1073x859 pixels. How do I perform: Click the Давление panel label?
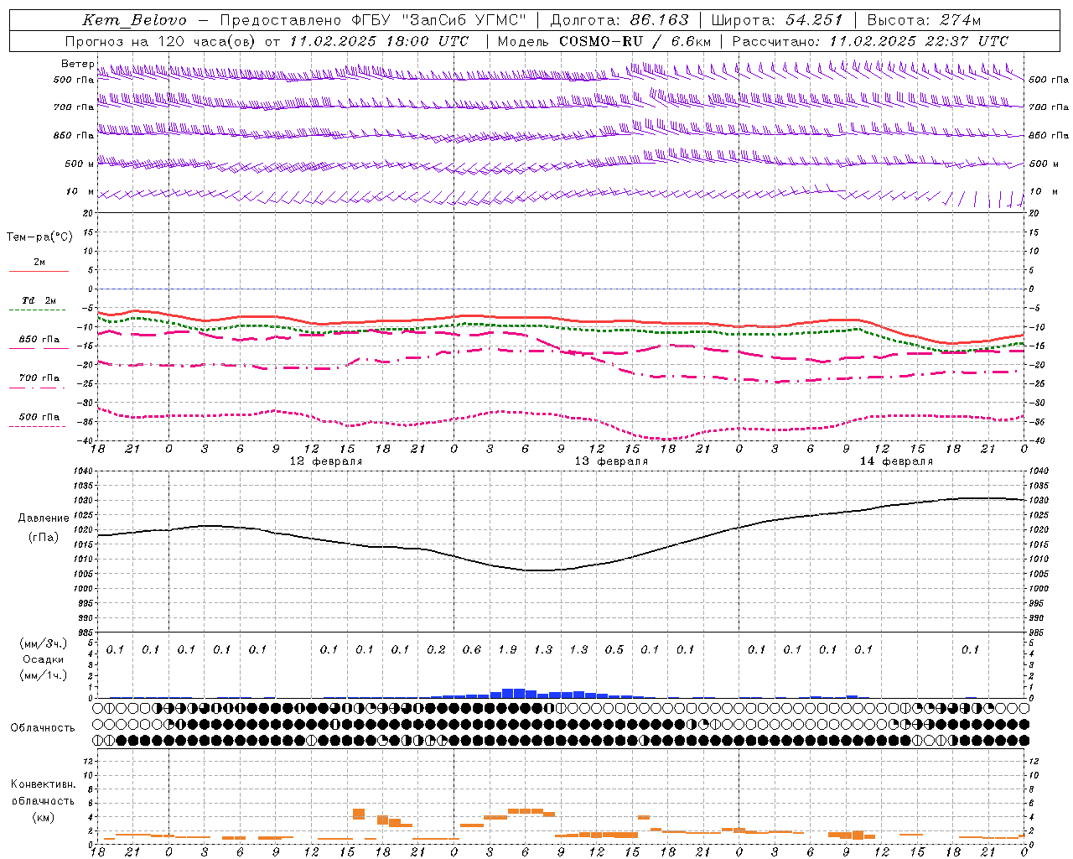point(44,518)
